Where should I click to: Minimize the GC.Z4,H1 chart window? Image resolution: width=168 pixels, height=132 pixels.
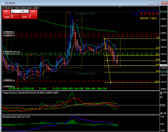coord(151,3)
